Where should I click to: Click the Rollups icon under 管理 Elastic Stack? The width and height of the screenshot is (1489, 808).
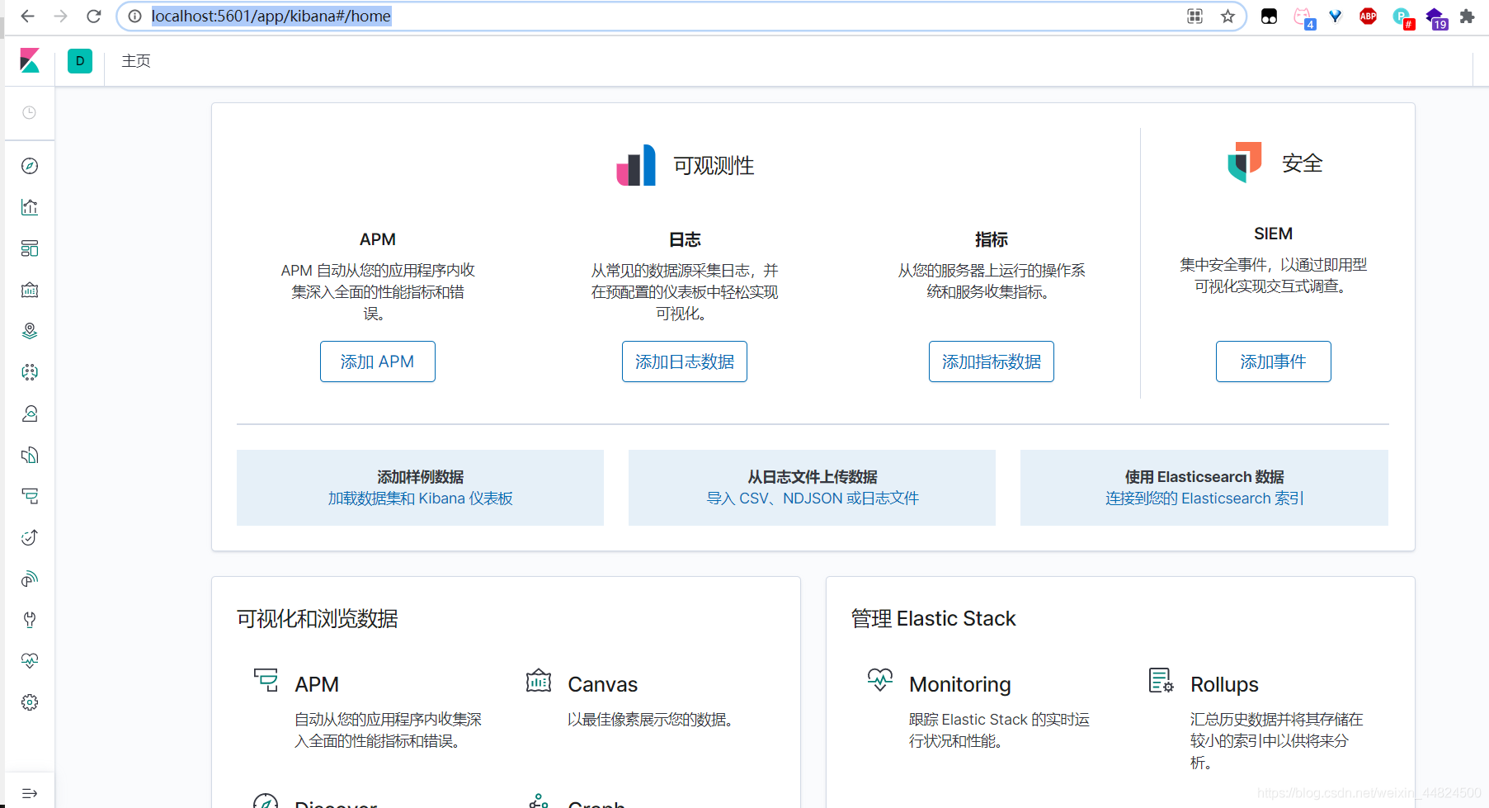point(1162,680)
